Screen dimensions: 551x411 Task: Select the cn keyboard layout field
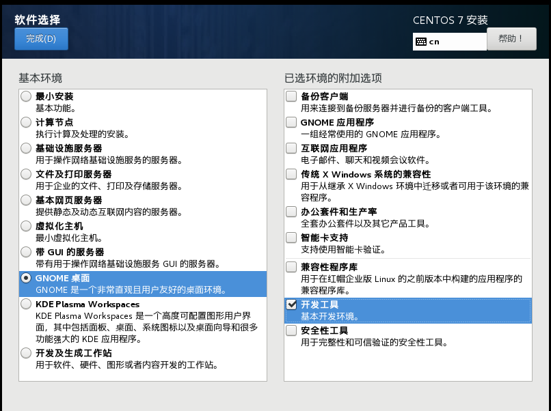(450, 42)
